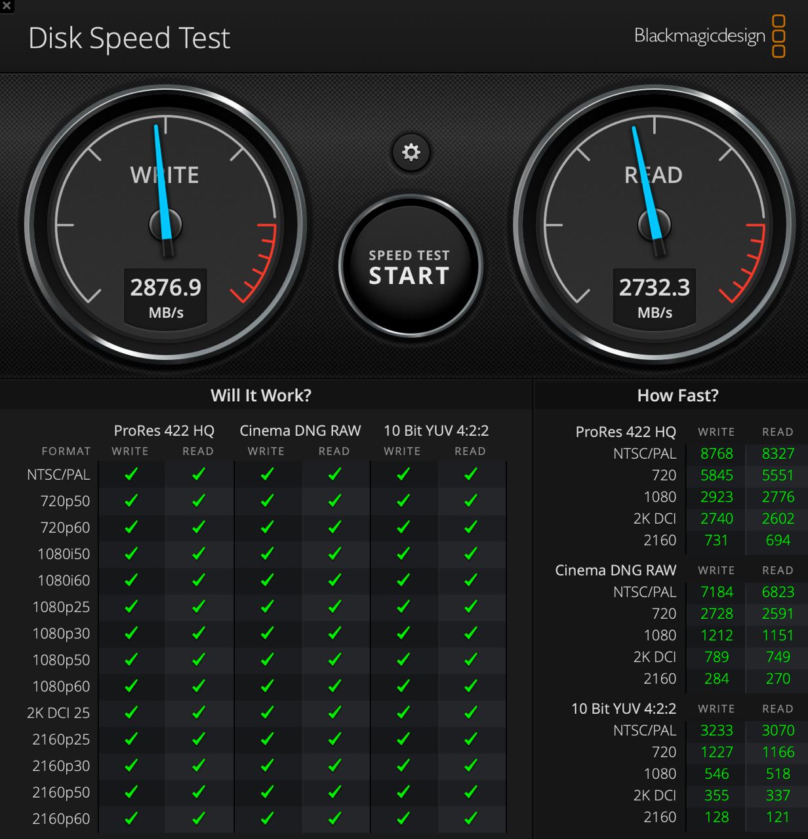Click Cinema DNG RAW write checkmark for 720p60

point(267,527)
